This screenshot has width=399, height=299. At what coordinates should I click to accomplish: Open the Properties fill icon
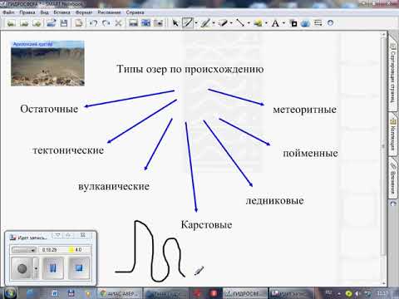coord(293,23)
